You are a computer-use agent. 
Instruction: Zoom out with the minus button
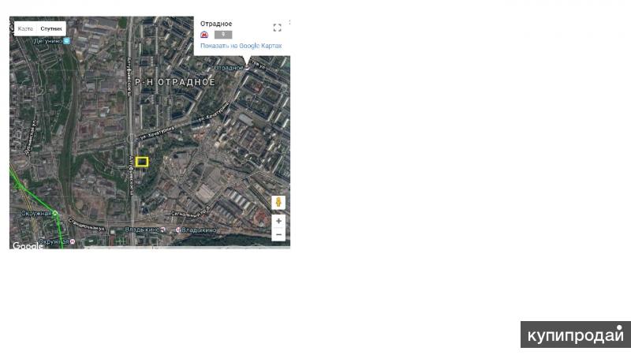click(x=278, y=234)
